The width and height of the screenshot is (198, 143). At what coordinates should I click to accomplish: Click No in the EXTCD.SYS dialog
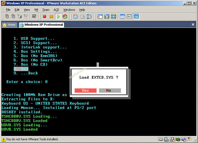[x=110, y=91]
